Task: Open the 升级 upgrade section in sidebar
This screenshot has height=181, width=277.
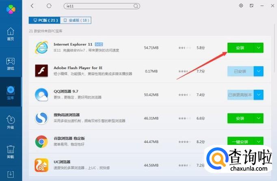Action: [11, 122]
